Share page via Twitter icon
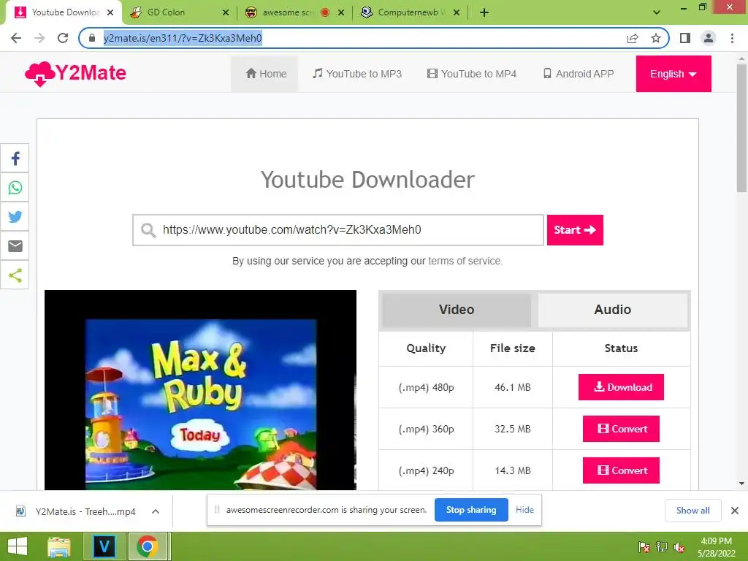 pyautogui.click(x=15, y=216)
